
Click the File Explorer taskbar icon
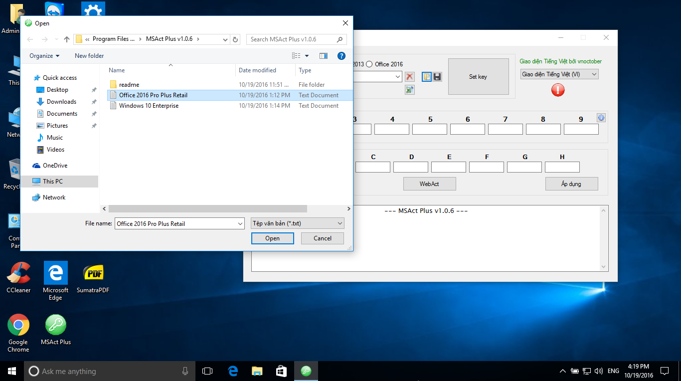click(257, 371)
